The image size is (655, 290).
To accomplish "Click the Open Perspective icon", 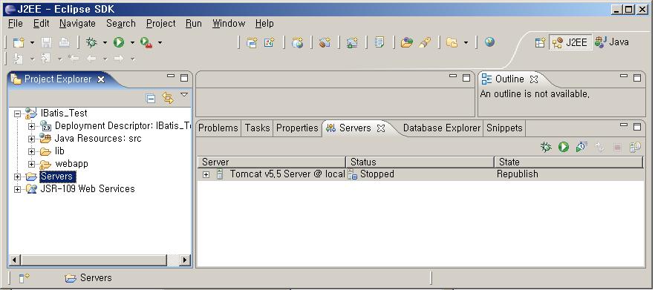I will tap(540, 42).
